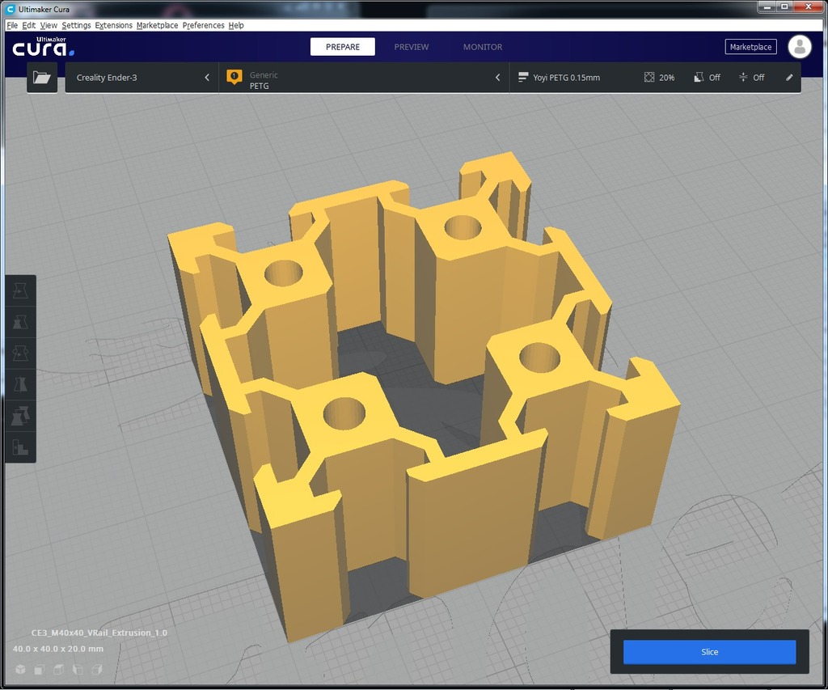This screenshot has width=828, height=690.
Task: Click the pencil edit print settings icon
Action: click(789, 77)
